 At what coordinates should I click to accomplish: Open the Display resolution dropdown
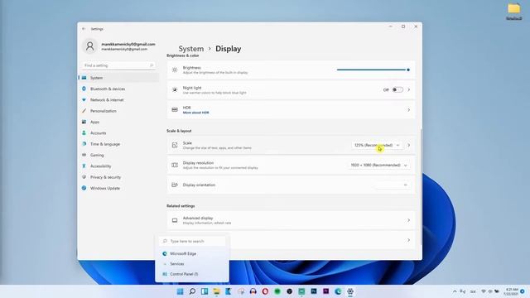point(379,166)
